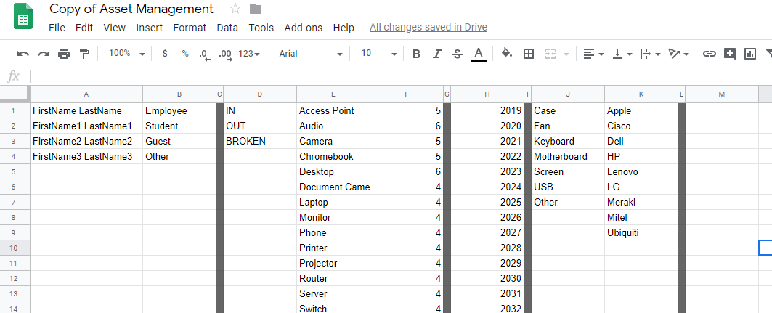Click the Redo arrow icon

(44, 54)
